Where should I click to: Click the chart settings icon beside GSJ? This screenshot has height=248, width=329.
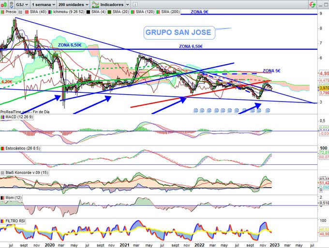click(x=11, y=4)
